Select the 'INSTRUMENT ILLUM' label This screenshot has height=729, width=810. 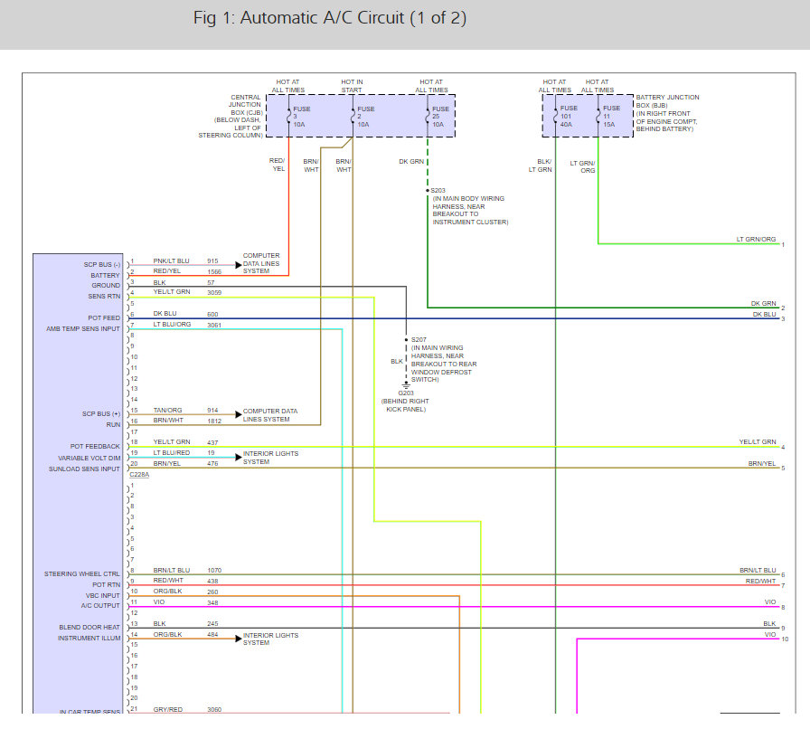[x=89, y=638]
